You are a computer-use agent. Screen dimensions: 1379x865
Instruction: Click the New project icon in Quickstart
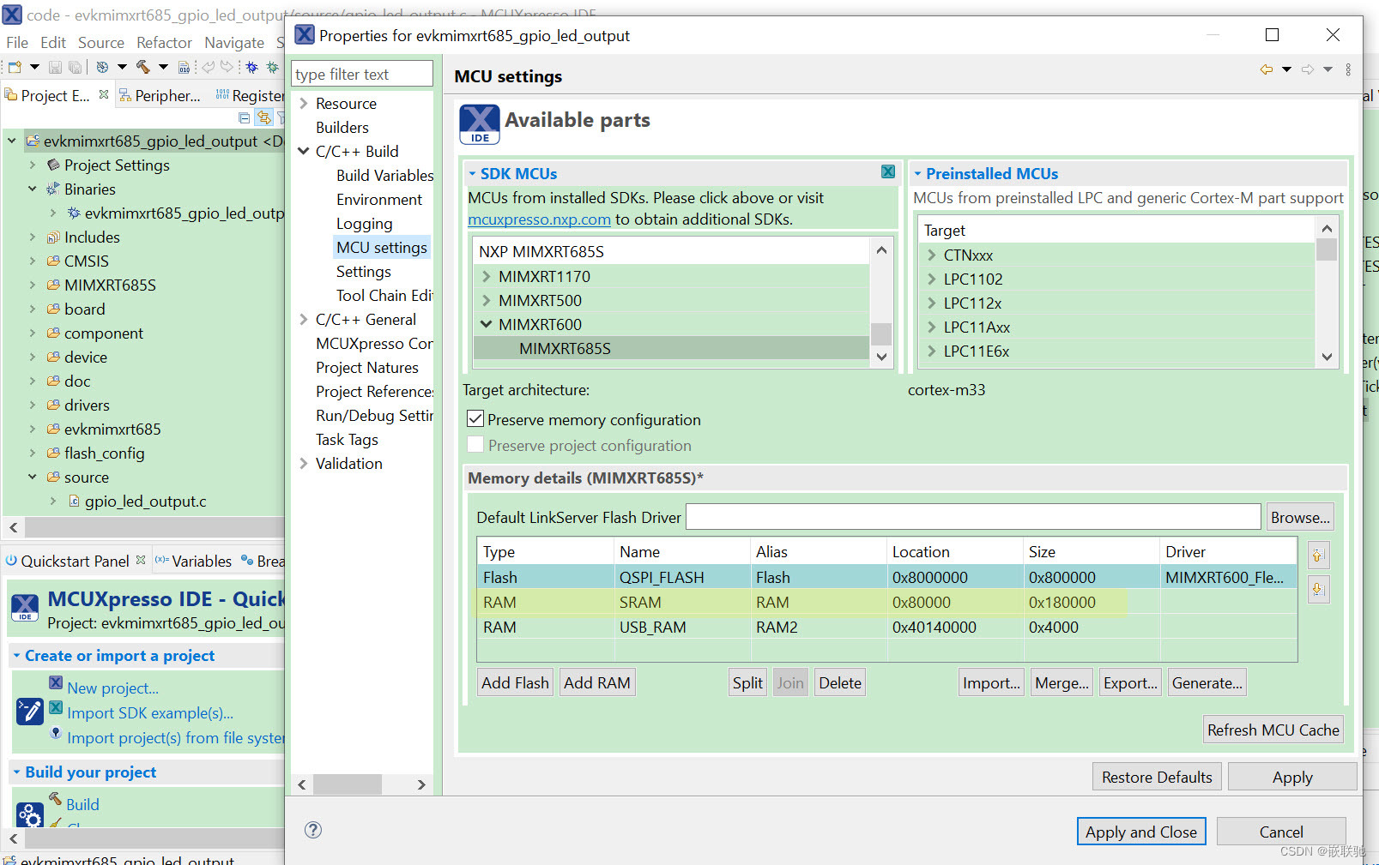(x=56, y=683)
